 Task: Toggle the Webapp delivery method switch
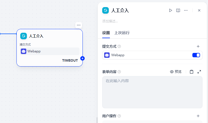point(196,55)
